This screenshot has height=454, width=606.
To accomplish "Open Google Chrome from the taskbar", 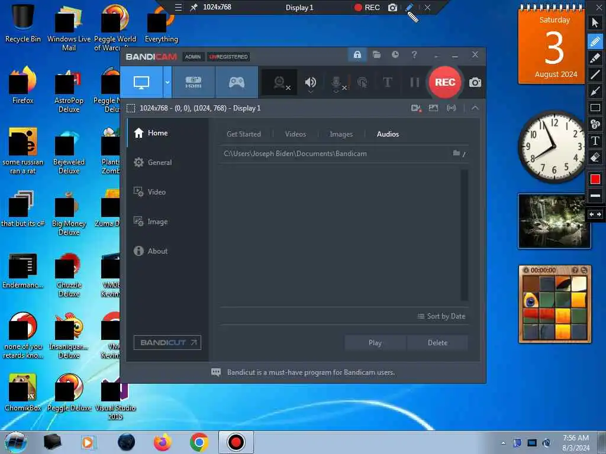I will tap(199, 442).
